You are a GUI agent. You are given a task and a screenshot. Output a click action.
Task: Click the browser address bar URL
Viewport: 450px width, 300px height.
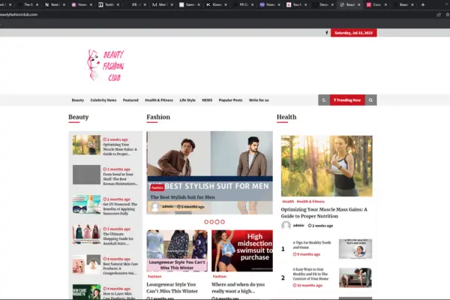(19, 15)
